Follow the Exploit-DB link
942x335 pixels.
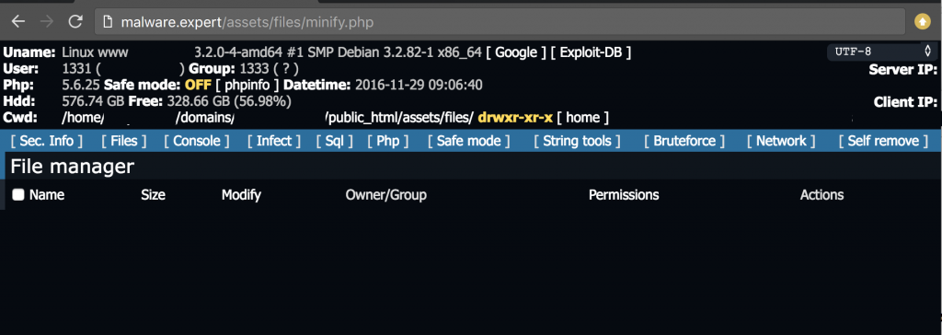click(x=592, y=53)
